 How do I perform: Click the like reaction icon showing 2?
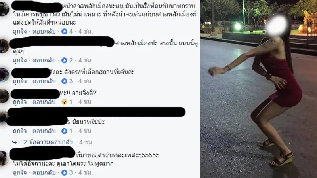[64, 61]
